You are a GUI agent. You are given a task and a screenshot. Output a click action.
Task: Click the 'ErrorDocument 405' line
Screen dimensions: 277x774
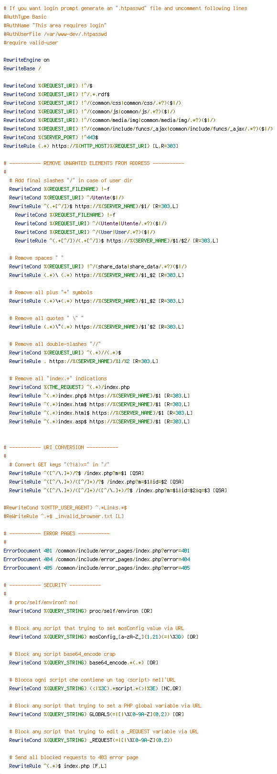[96, 568]
